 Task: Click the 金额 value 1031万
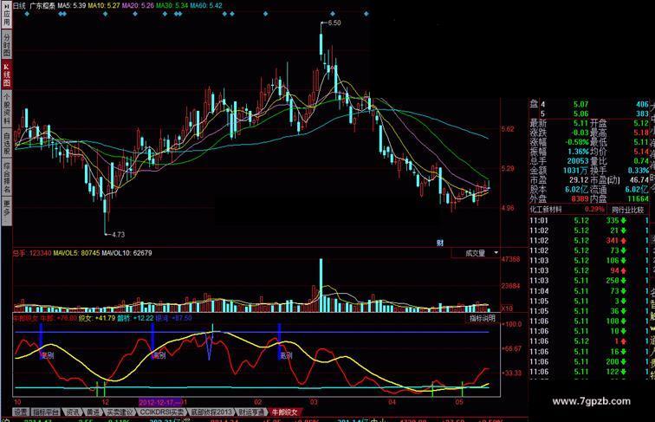tap(575, 171)
